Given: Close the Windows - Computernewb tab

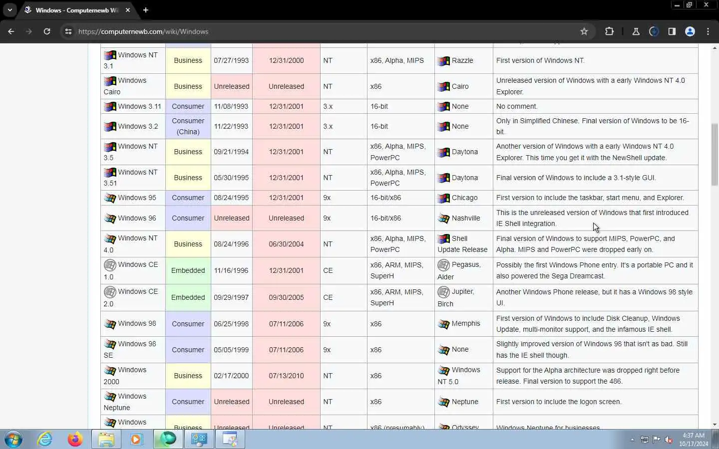Looking at the screenshot, I should 128,10.
